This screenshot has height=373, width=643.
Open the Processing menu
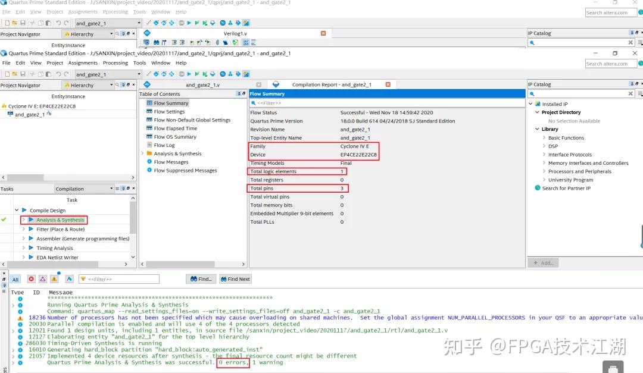pyautogui.click(x=115, y=62)
